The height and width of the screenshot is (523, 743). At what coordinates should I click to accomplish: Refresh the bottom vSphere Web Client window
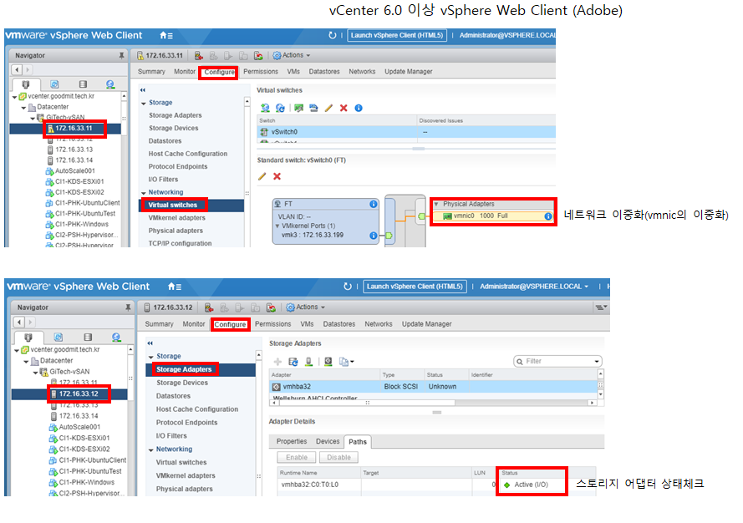pyautogui.click(x=348, y=287)
